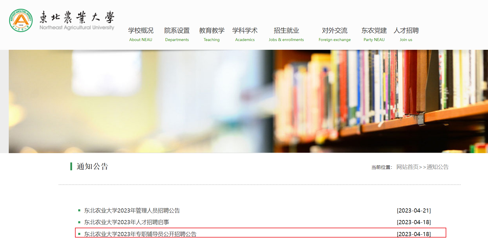Viewport: 488px width, 239px height.
Task: Click the 通知公告 breadcrumb link
Action: click(x=438, y=167)
